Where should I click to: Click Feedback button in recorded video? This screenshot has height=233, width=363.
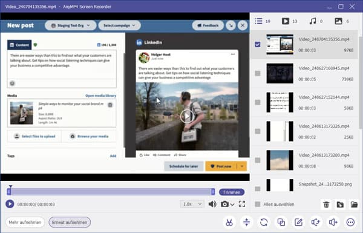[208, 25]
